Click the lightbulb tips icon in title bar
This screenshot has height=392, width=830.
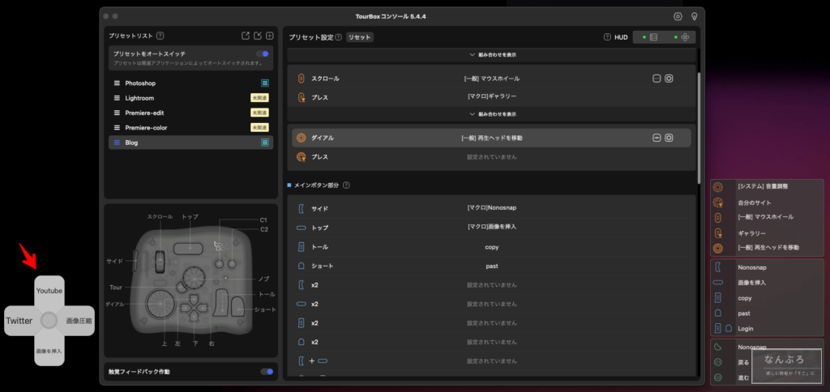point(694,16)
